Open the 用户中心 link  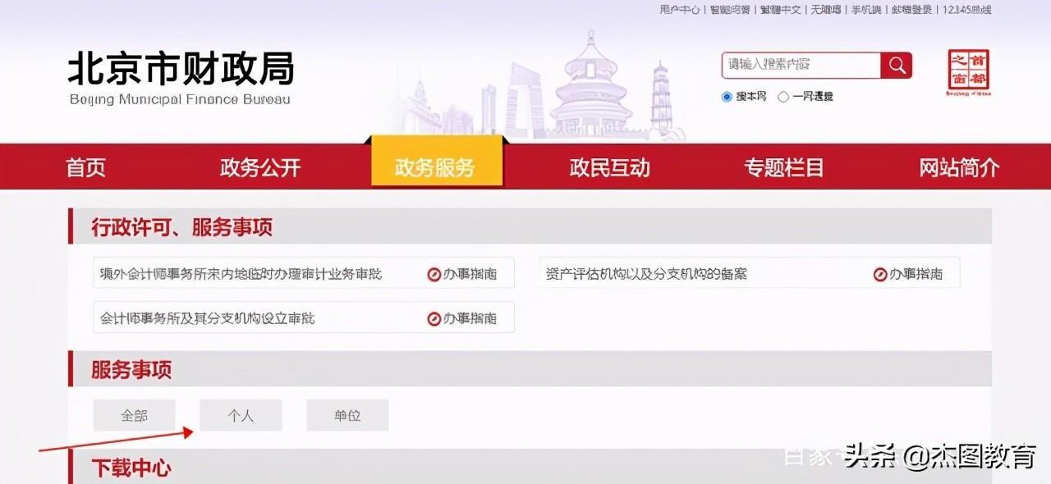click(x=679, y=10)
